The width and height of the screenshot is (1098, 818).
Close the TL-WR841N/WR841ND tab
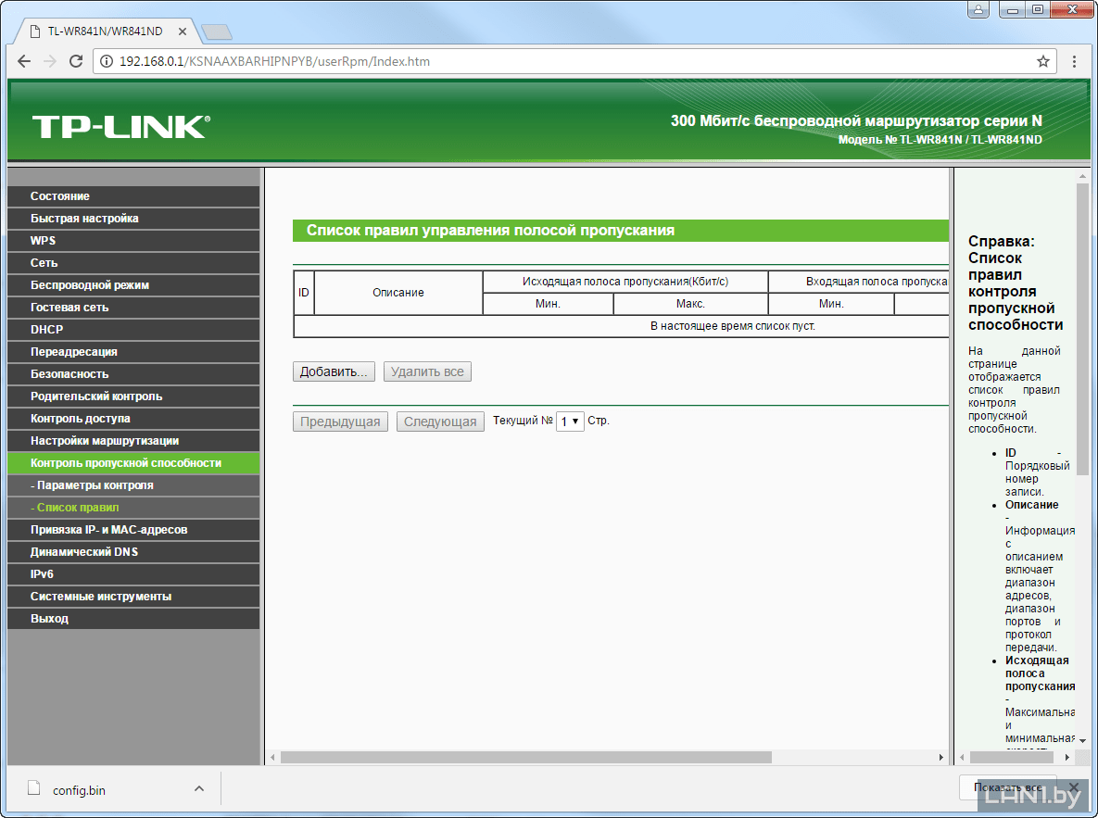pyautogui.click(x=182, y=31)
